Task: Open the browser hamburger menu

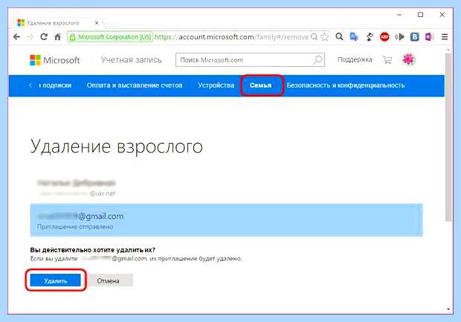Action: coord(445,37)
